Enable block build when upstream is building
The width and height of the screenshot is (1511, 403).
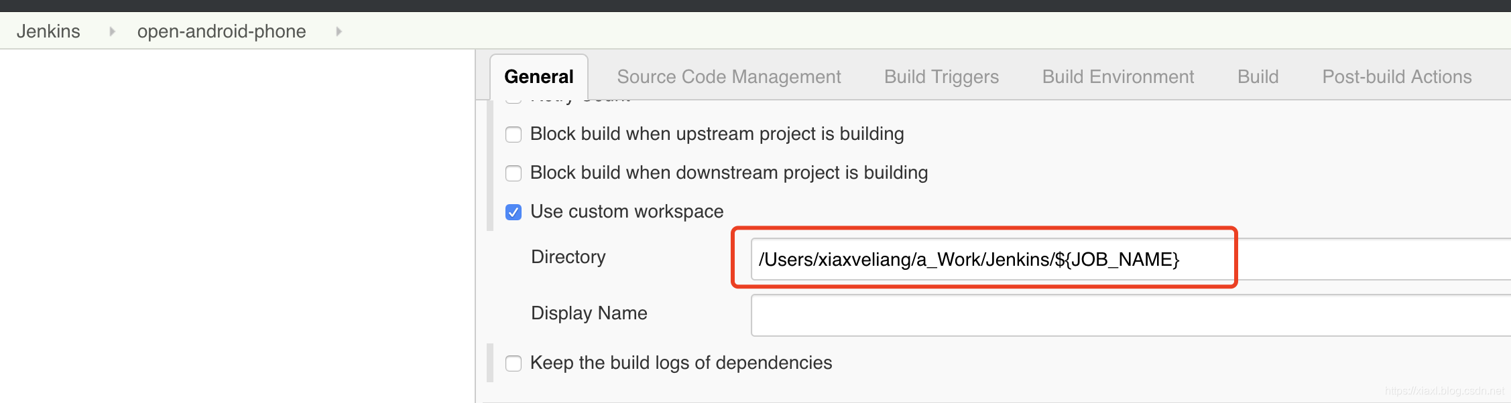point(513,135)
